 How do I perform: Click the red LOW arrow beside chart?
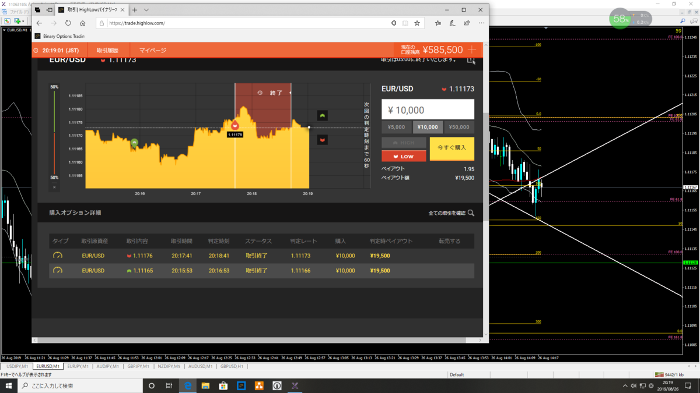point(322,140)
